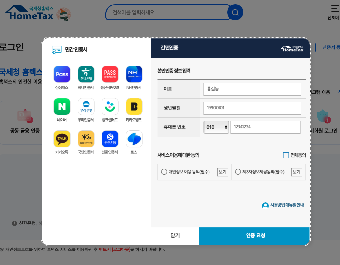Select the red PASS telecom certificate icon
The height and width of the screenshot is (265, 340).
[x=110, y=74]
